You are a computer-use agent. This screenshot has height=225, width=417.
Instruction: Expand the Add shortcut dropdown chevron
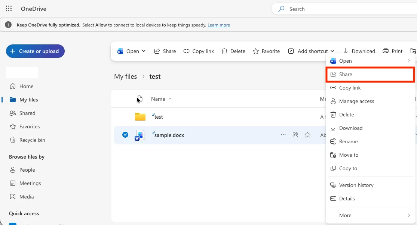coord(332,51)
